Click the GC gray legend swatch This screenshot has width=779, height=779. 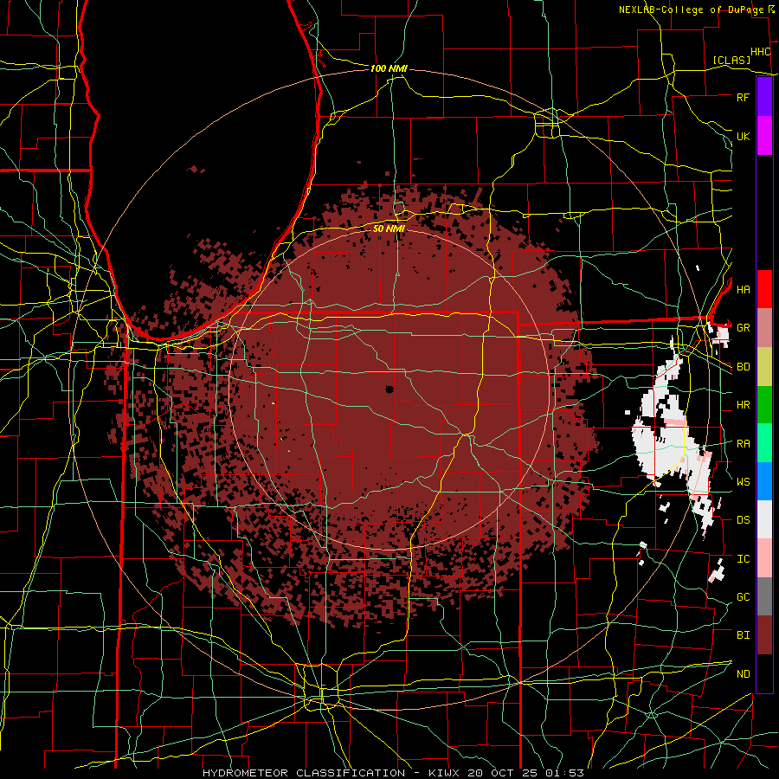pos(764,596)
